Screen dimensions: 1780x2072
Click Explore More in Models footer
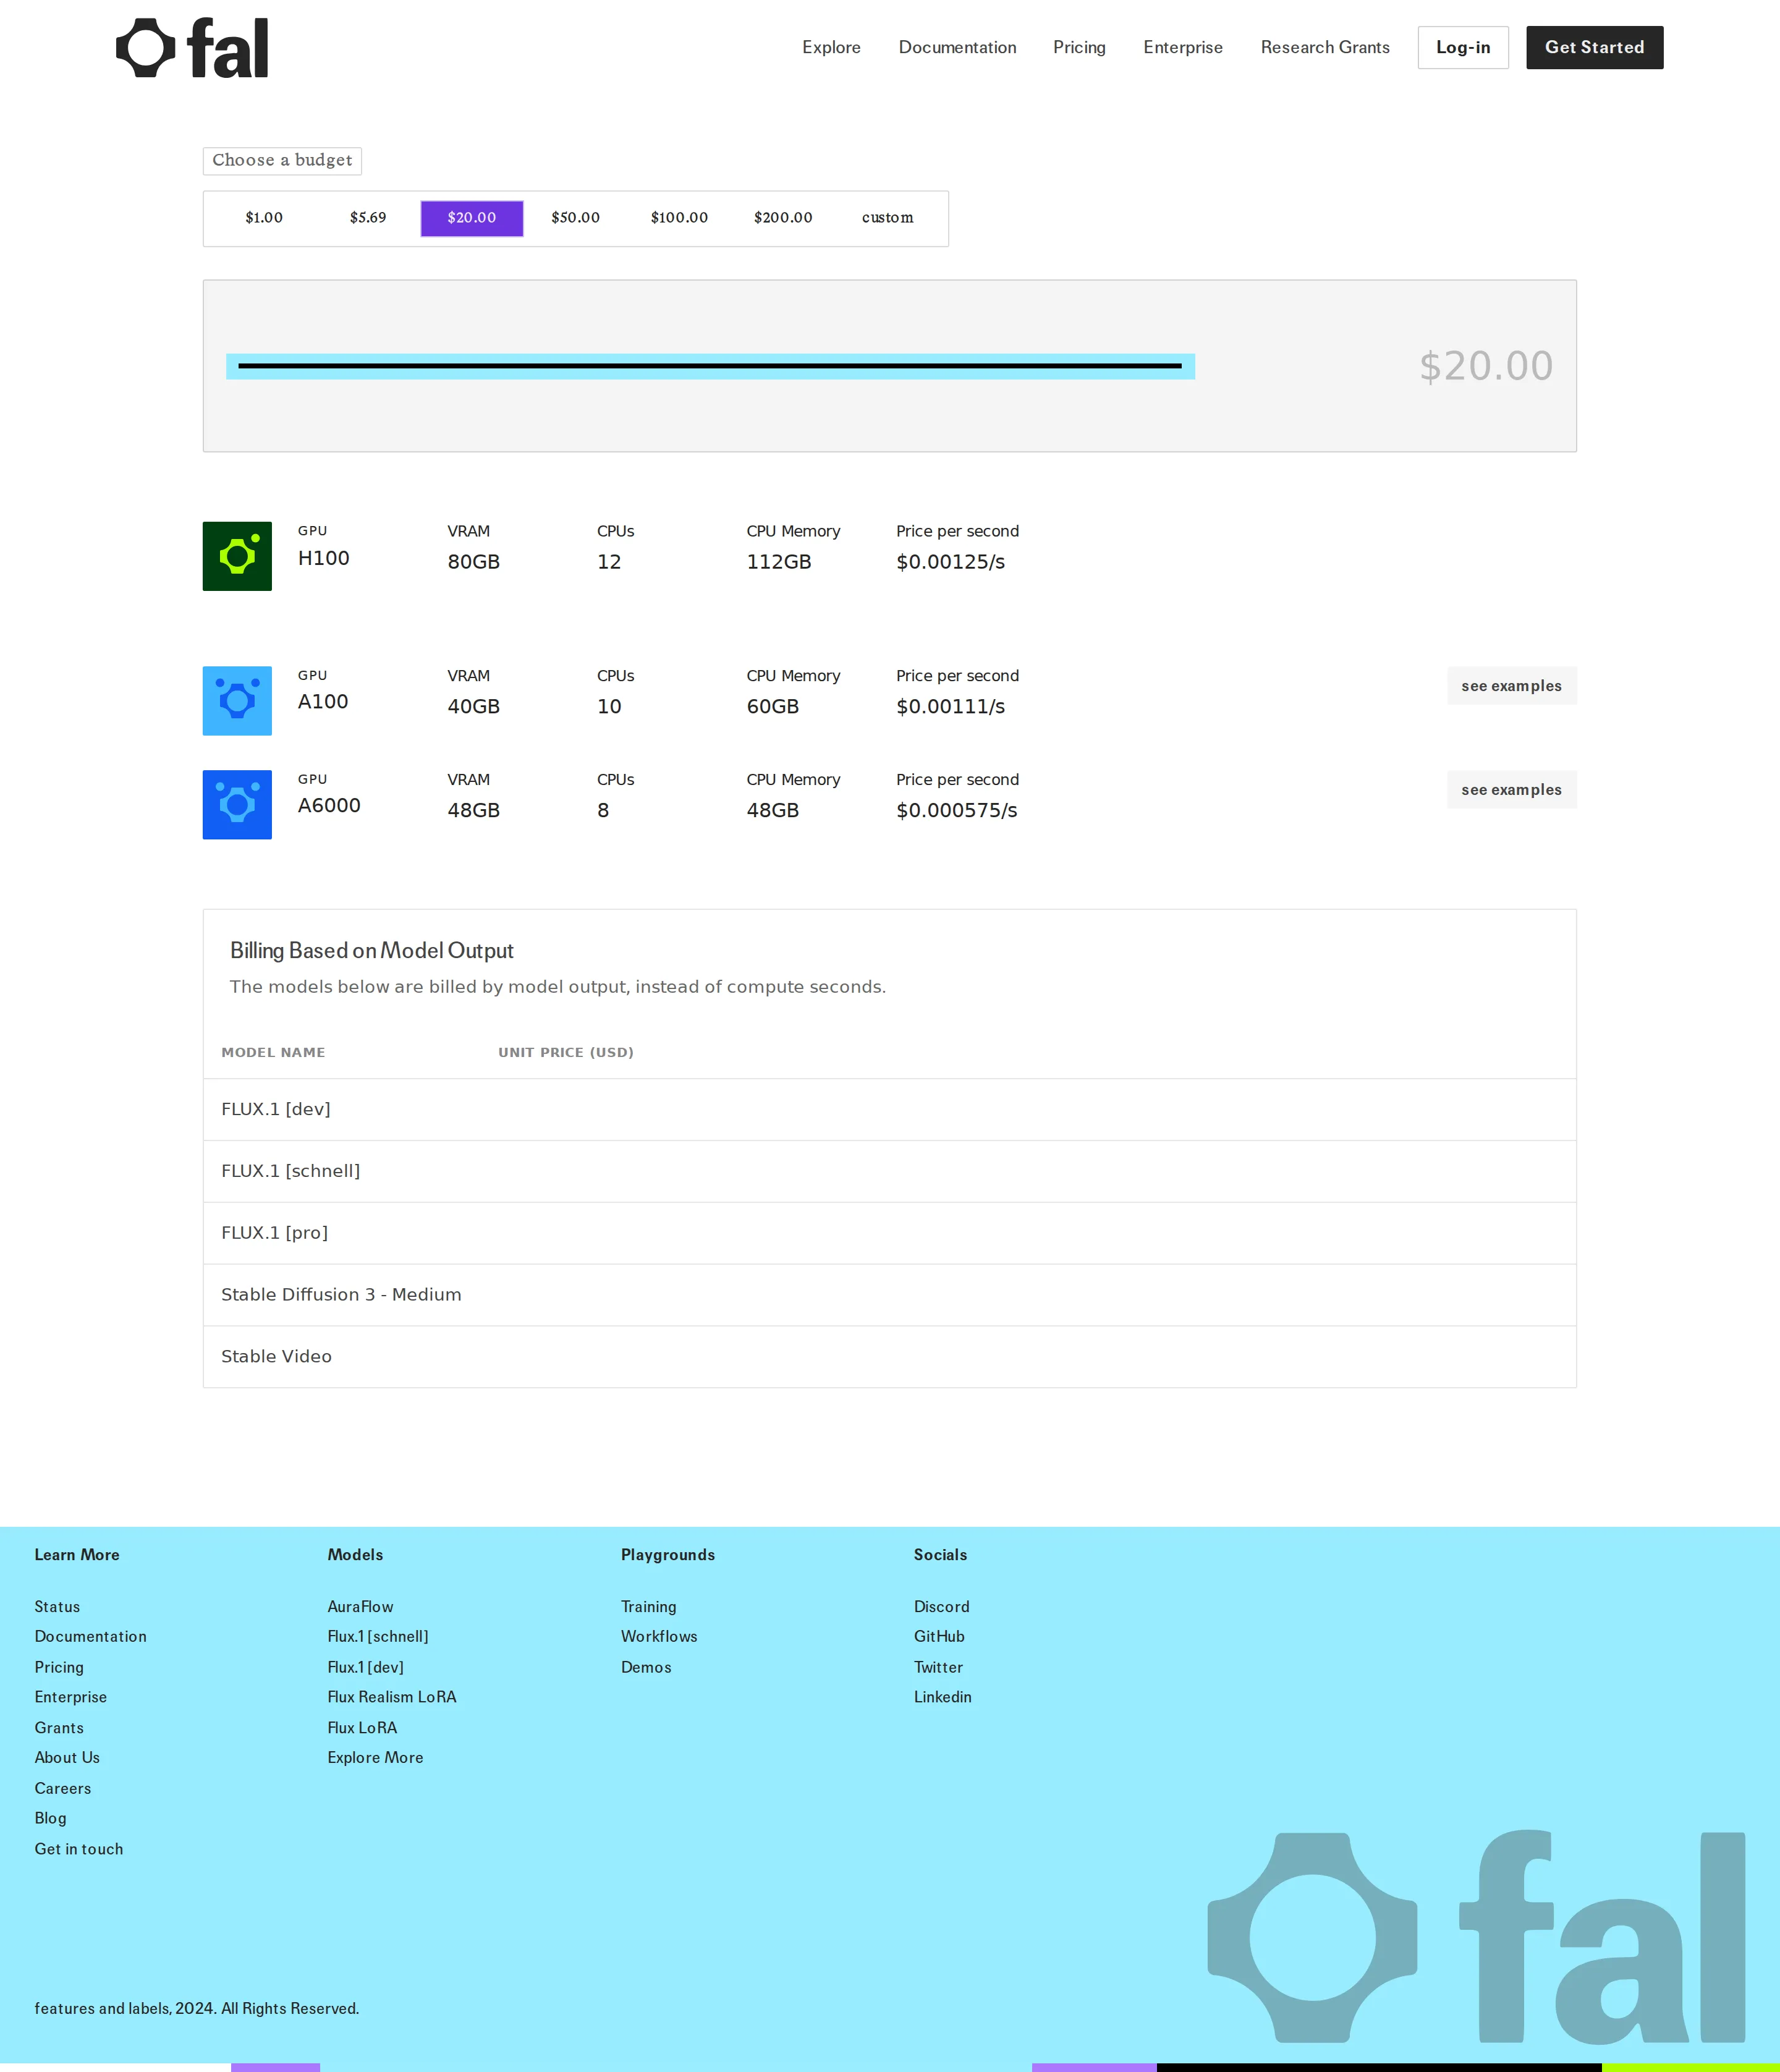click(375, 1758)
